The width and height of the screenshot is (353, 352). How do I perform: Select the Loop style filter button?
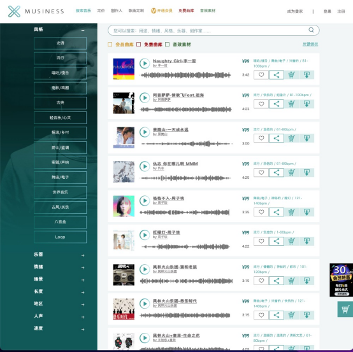60,237
